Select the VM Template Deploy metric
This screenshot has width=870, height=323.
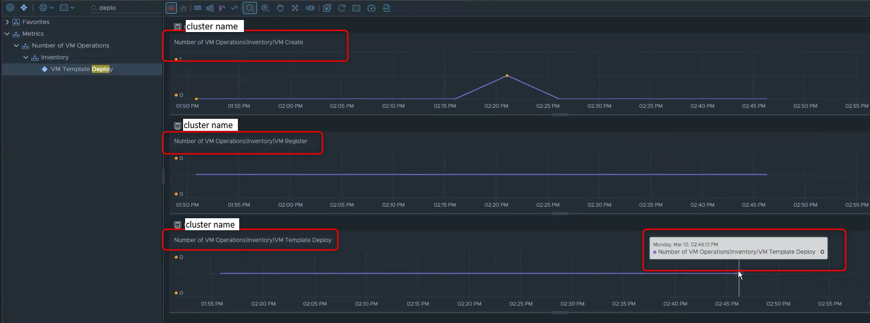[82, 69]
